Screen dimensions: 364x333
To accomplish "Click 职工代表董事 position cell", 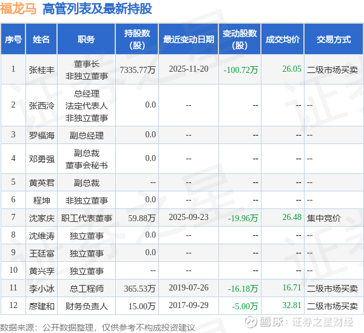I will coord(86,218).
